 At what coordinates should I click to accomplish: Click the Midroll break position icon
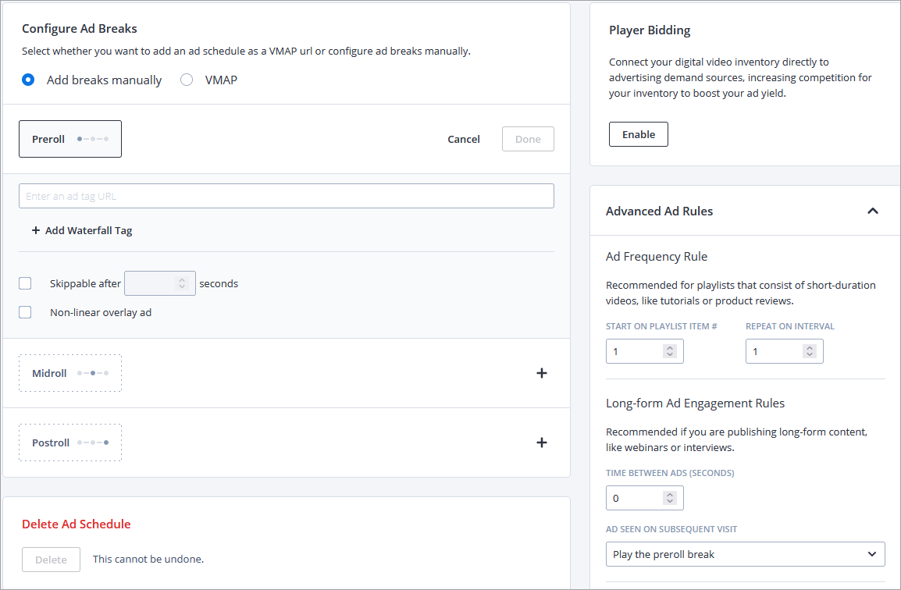click(93, 373)
